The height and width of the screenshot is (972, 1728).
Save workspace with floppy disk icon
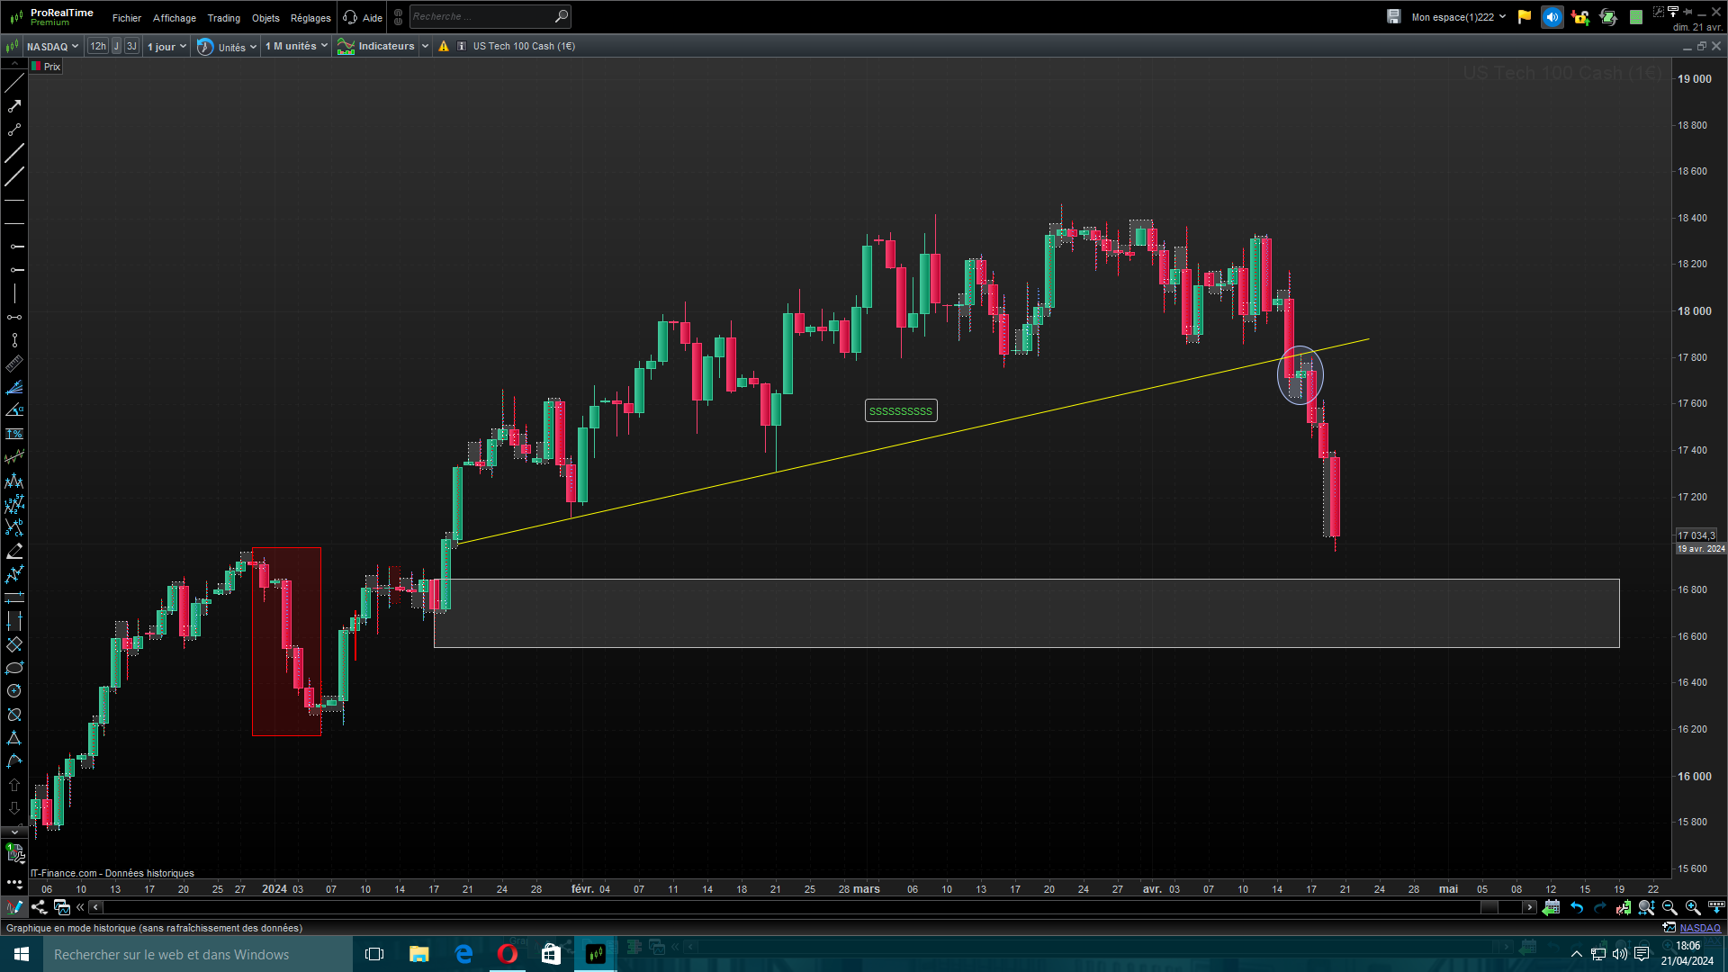(x=1393, y=17)
